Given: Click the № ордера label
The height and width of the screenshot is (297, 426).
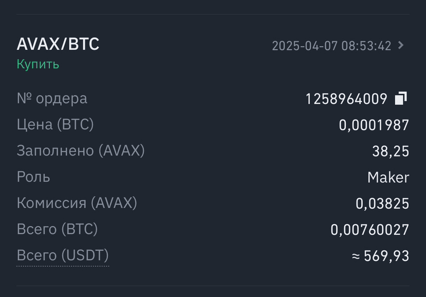Looking at the screenshot, I should 52,98.
